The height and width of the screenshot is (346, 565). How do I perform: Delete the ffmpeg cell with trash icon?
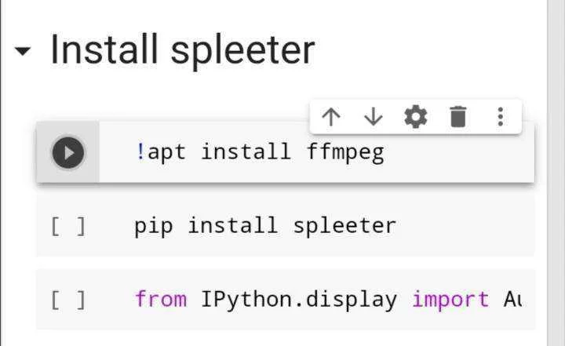click(458, 117)
